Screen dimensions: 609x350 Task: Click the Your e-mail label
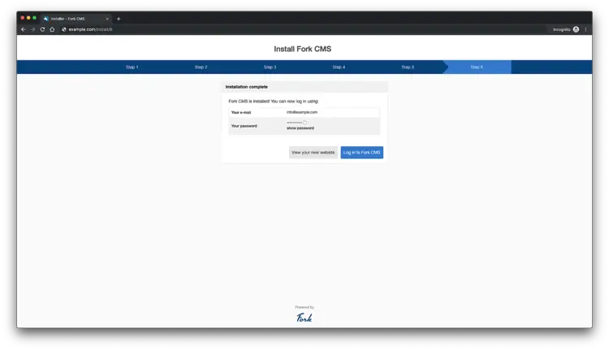[x=241, y=113]
